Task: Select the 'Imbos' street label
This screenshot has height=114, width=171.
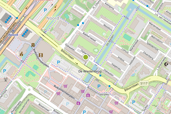Action: (x=121, y=59)
